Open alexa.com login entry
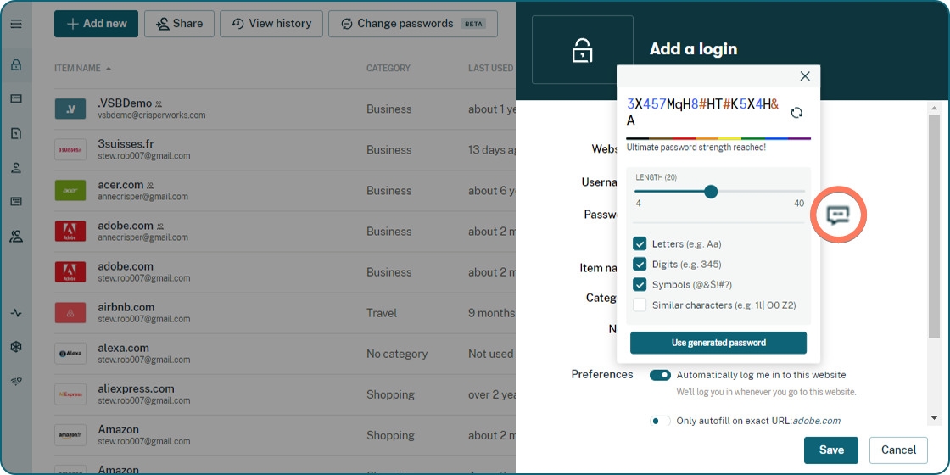 [x=285, y=353]
